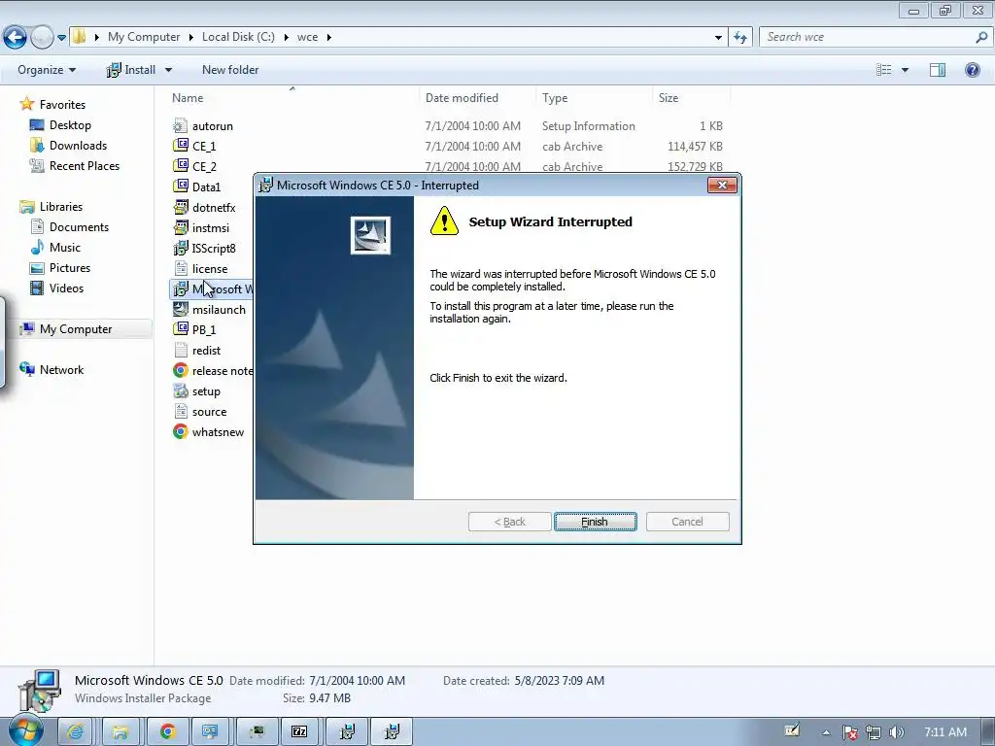The image size is (995, 746).
Task: Open the view options dropdown arrow
Action: pos(905,70)
